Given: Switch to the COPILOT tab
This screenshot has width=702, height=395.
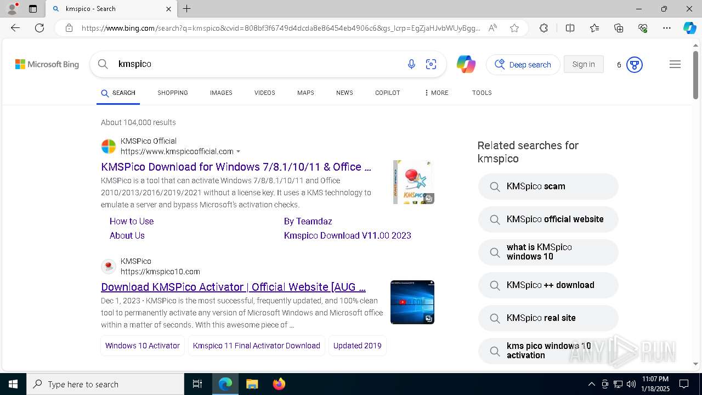Looking at the screenshot, I should click(x=387, y=93).
